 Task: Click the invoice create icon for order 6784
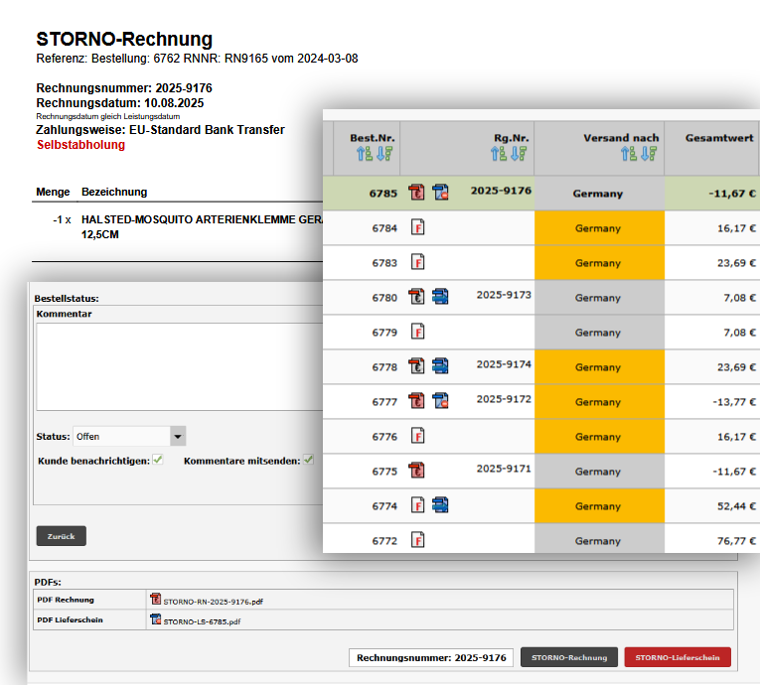click(418, 228)
